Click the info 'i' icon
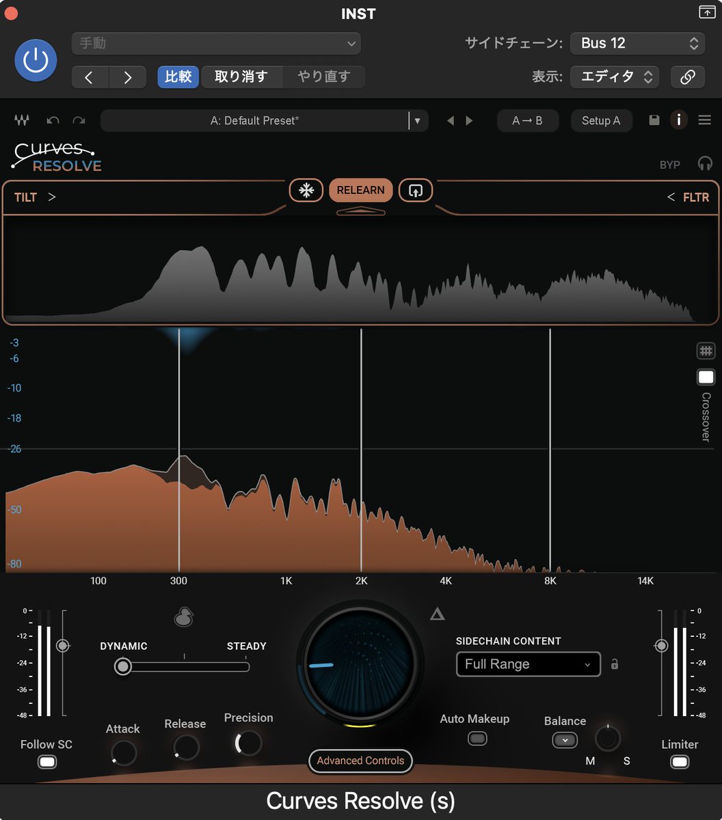Viewport: 722px width, 820px height. (x=678, y=120)
